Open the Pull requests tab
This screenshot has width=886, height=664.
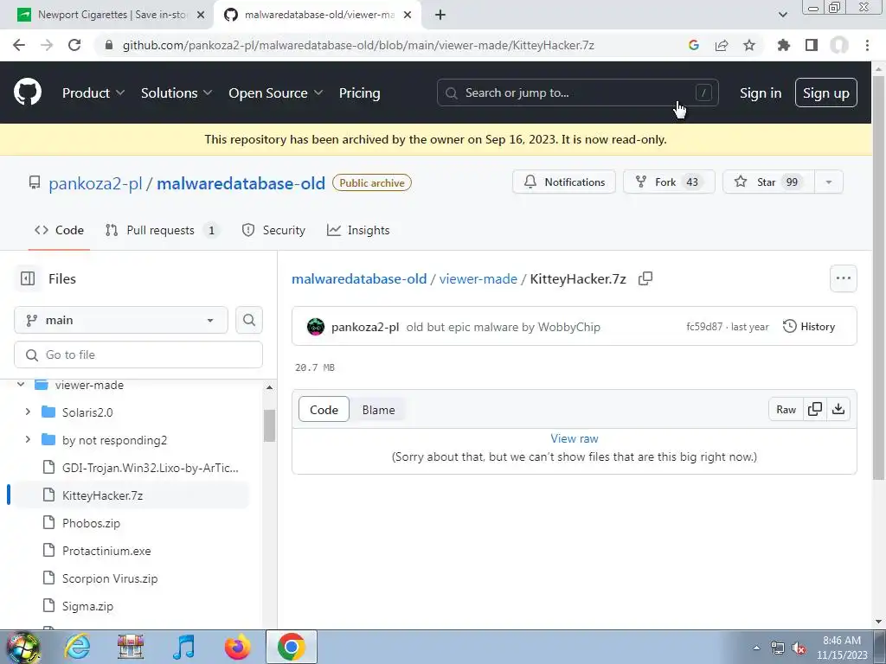coord(162,230)
